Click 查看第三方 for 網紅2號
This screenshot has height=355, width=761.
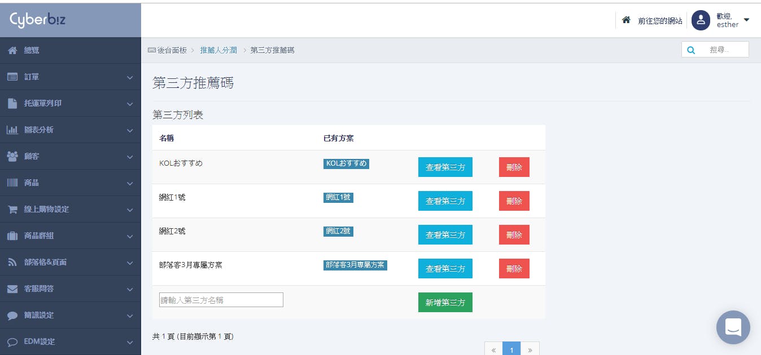(x=445, y=235)
